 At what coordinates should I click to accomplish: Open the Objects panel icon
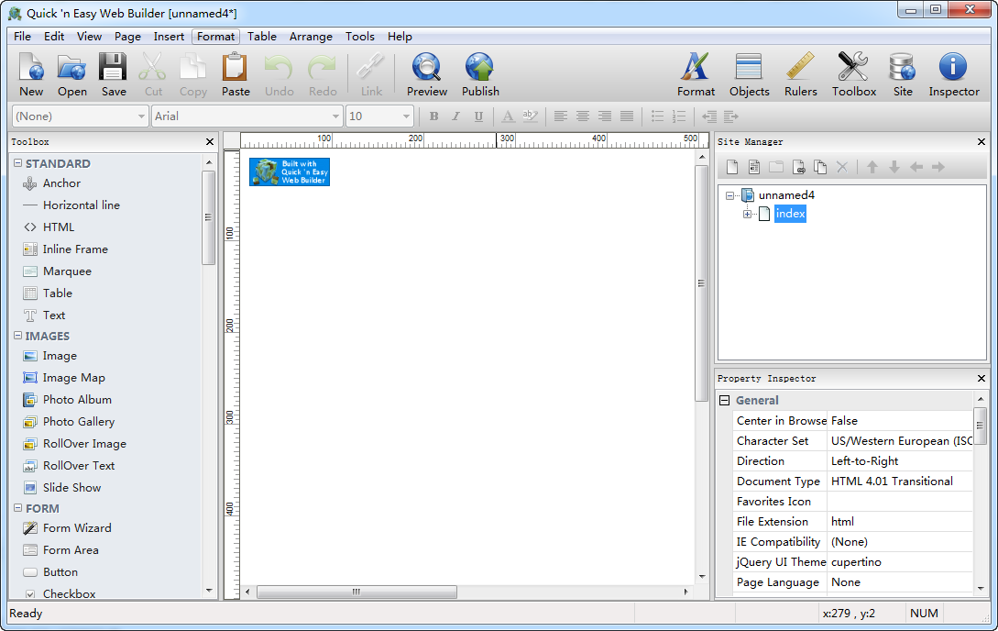click(x=749, y=74)
